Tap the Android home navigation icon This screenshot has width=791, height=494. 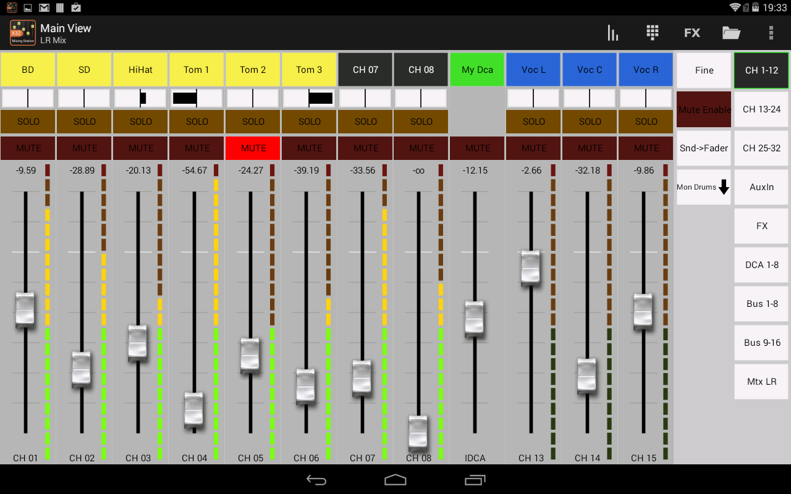[x=395, y=480]
